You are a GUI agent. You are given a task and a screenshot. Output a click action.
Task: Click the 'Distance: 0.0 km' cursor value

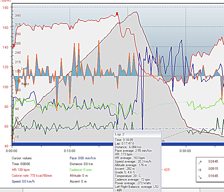tap(81, 164)
